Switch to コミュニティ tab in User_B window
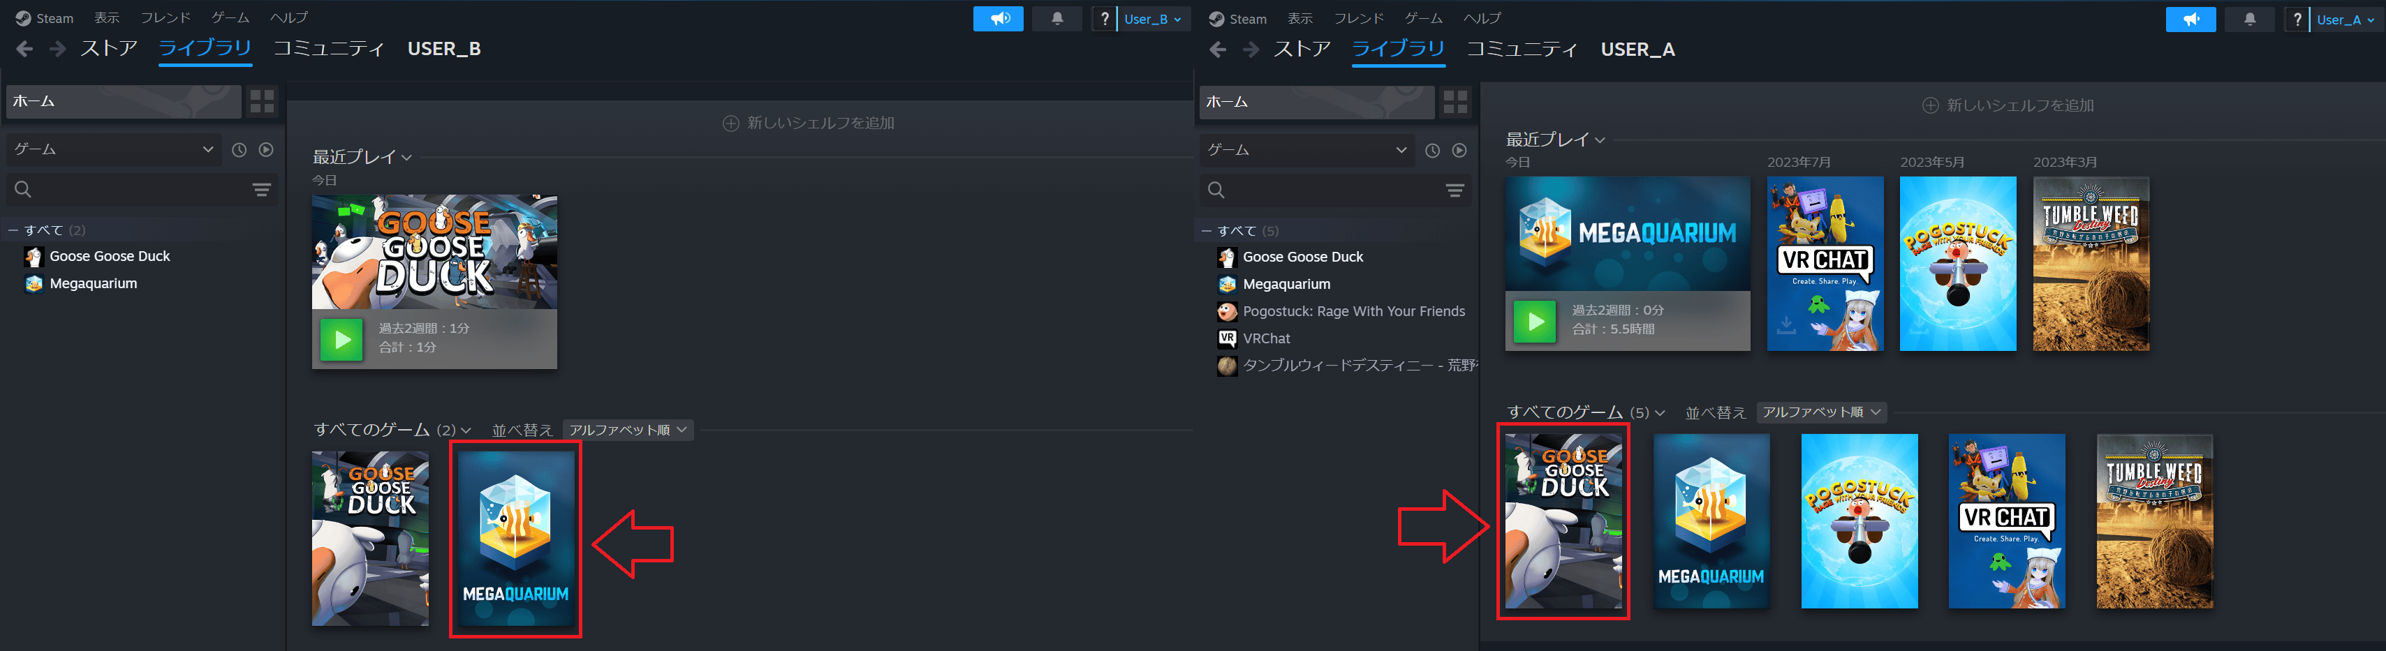The image size is (2386, 651). [x=328, y=49]
